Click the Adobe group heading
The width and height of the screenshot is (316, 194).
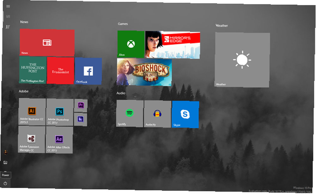coord(24,91)
